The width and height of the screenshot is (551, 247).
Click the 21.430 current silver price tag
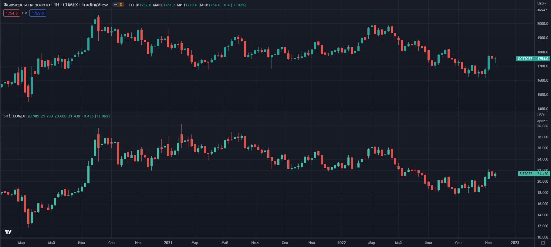tap(543, 174)
